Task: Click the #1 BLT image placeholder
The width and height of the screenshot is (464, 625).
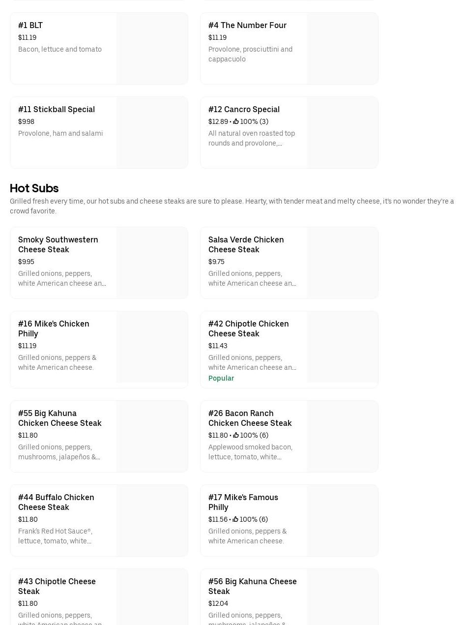Action: click(152, 49)
